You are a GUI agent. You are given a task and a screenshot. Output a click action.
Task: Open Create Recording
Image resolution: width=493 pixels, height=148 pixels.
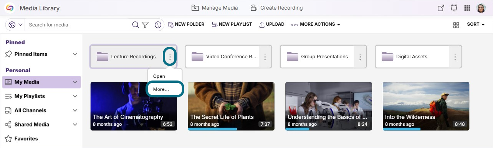pos(276,8)
